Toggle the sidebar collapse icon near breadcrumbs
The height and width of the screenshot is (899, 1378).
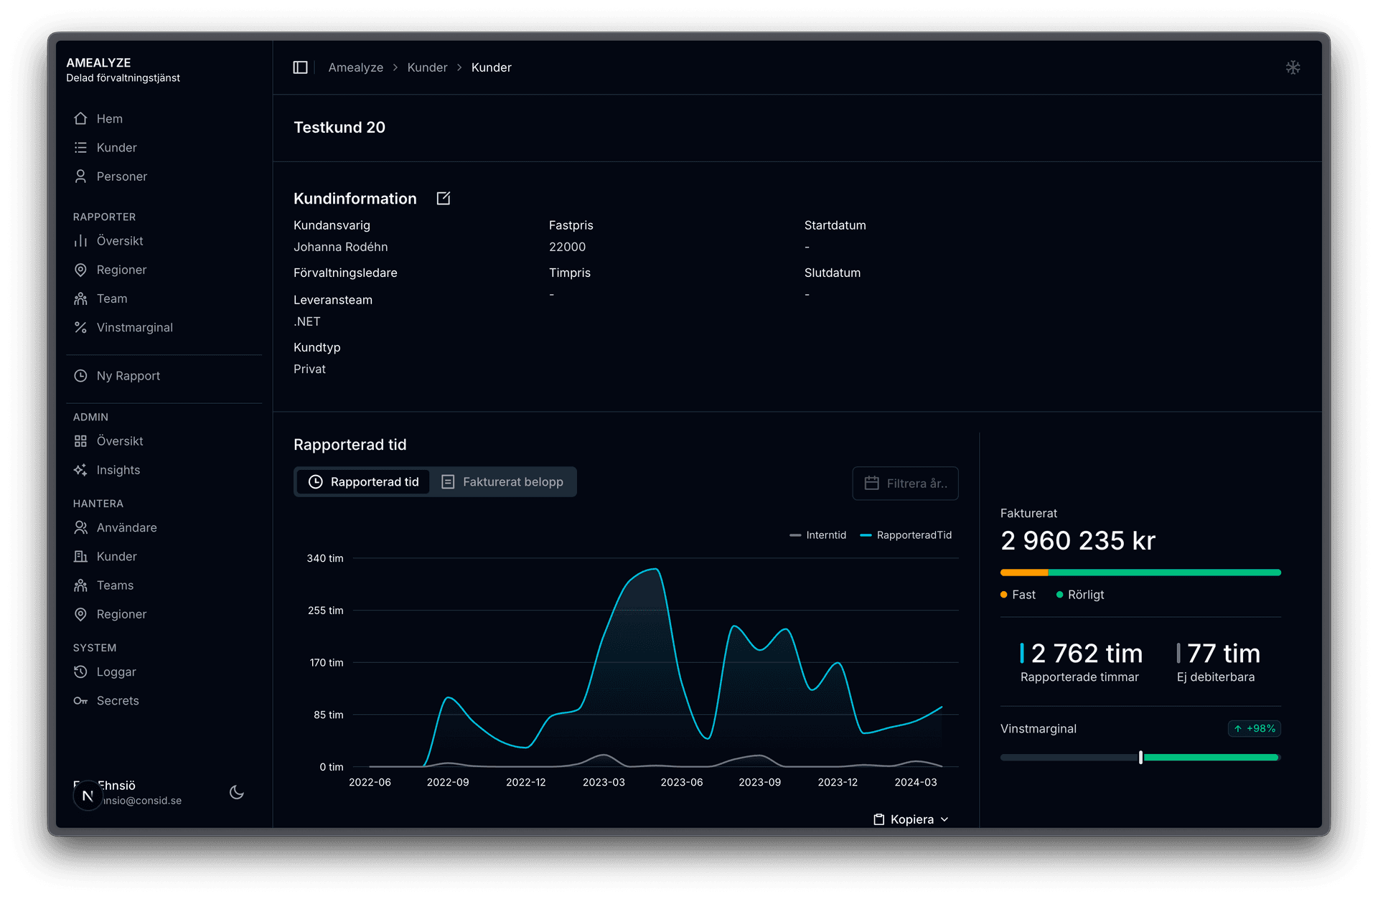click(301, 67)
